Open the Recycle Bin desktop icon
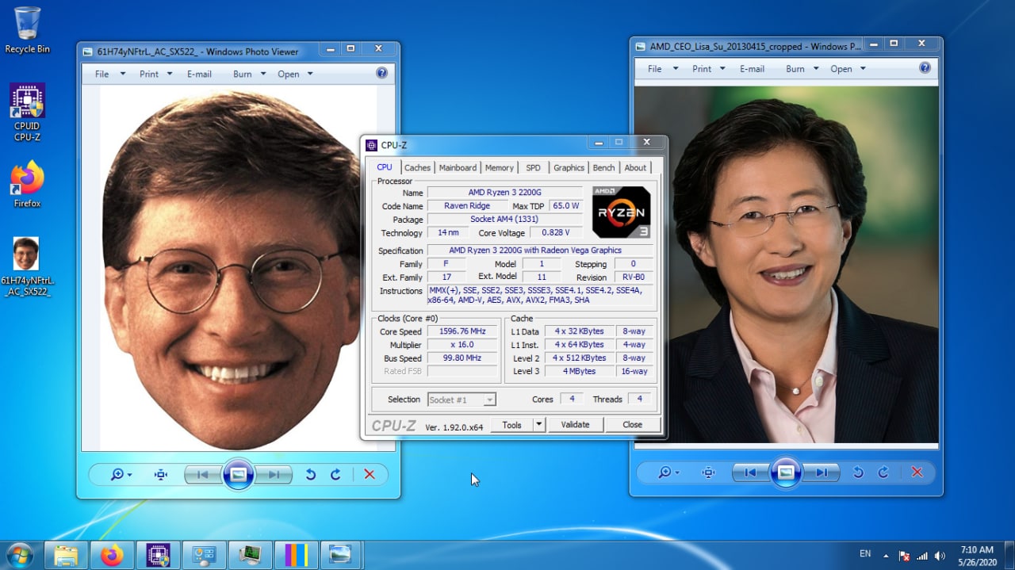The width and height of the screenshot is (1015, 570). [27, 30]
